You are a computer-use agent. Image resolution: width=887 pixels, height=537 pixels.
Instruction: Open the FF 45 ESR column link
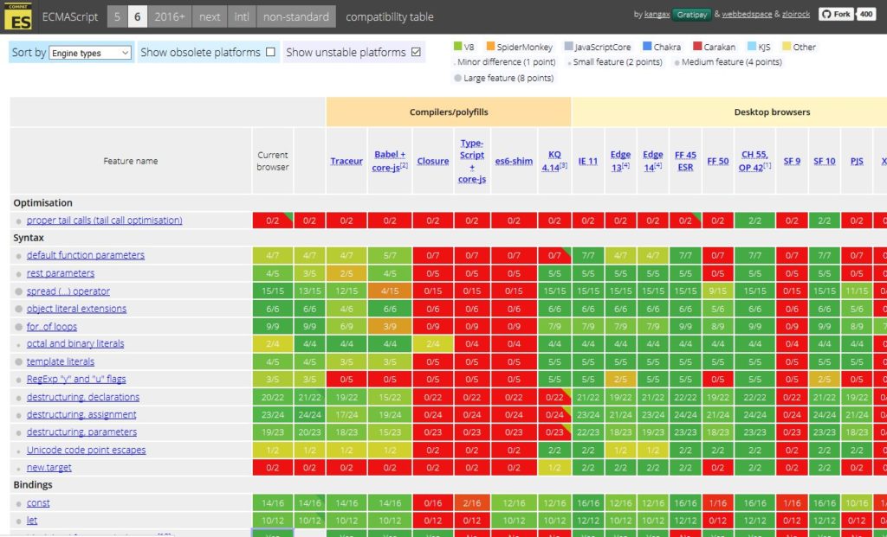685,161
